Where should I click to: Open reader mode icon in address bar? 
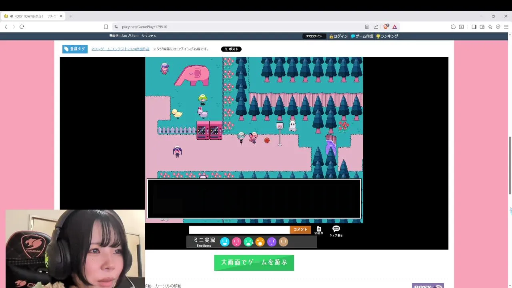[x=367, y=27]
